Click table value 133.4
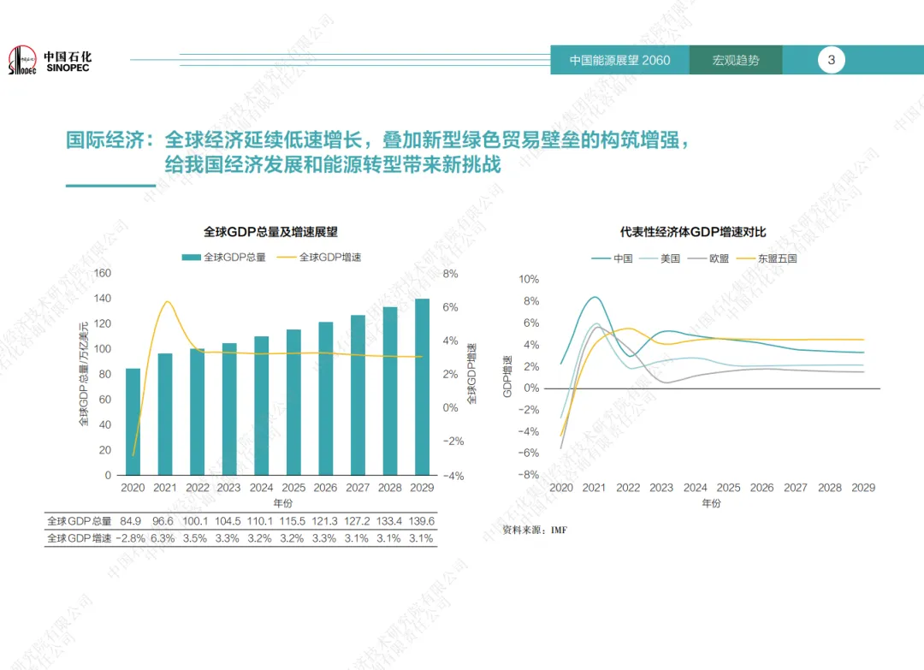924x670 pixels. click(x=389, y=521)
